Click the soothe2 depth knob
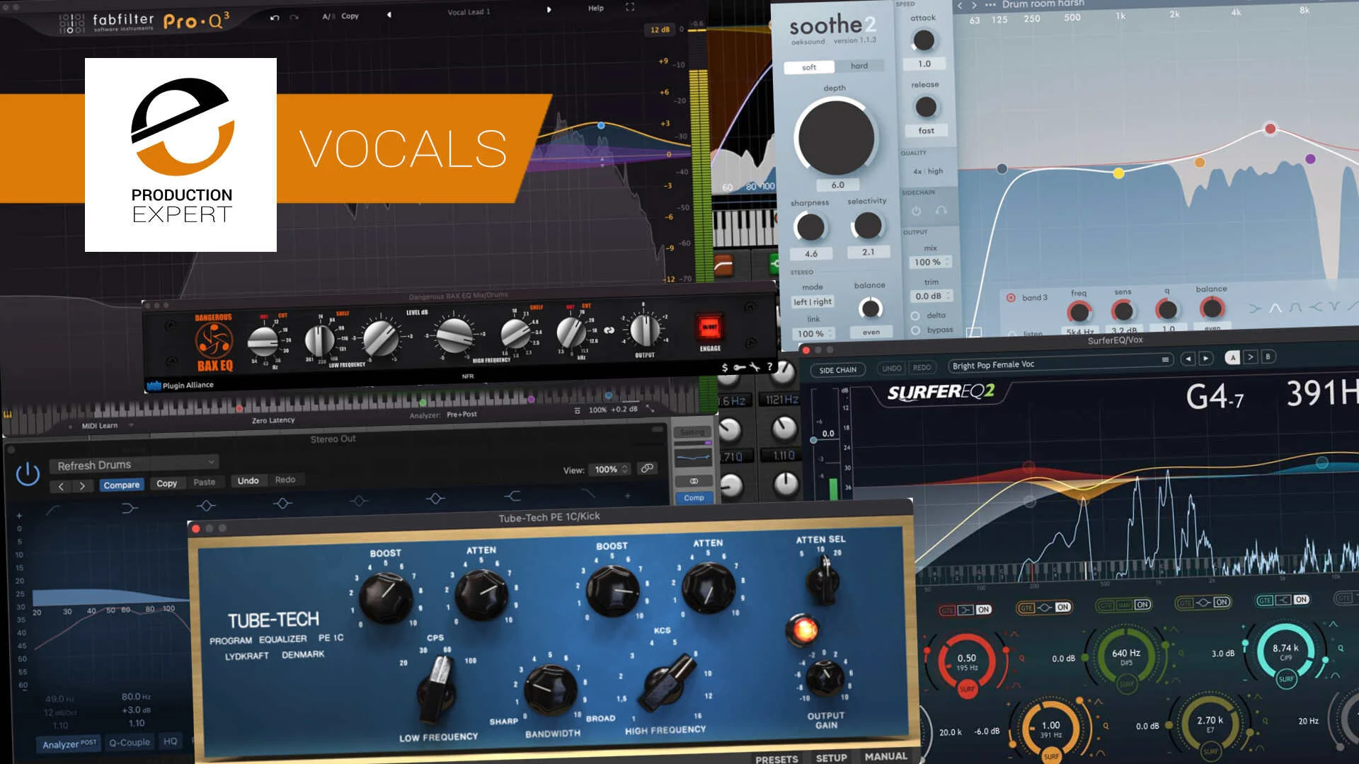This screenshot has width=1359, height=764. (x=836, y=138)
